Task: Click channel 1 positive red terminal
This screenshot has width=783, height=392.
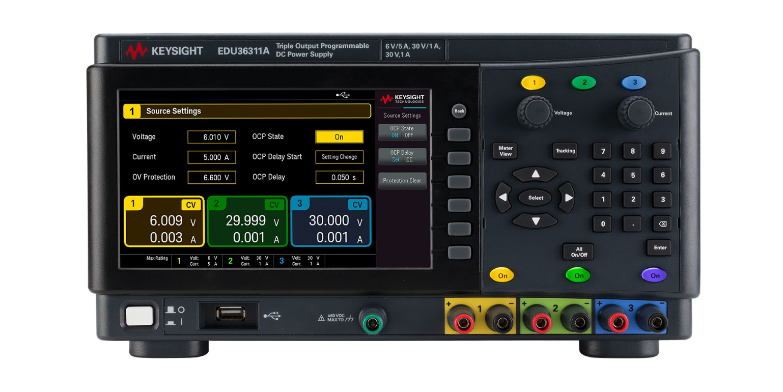Action: (x=461, y=321)
